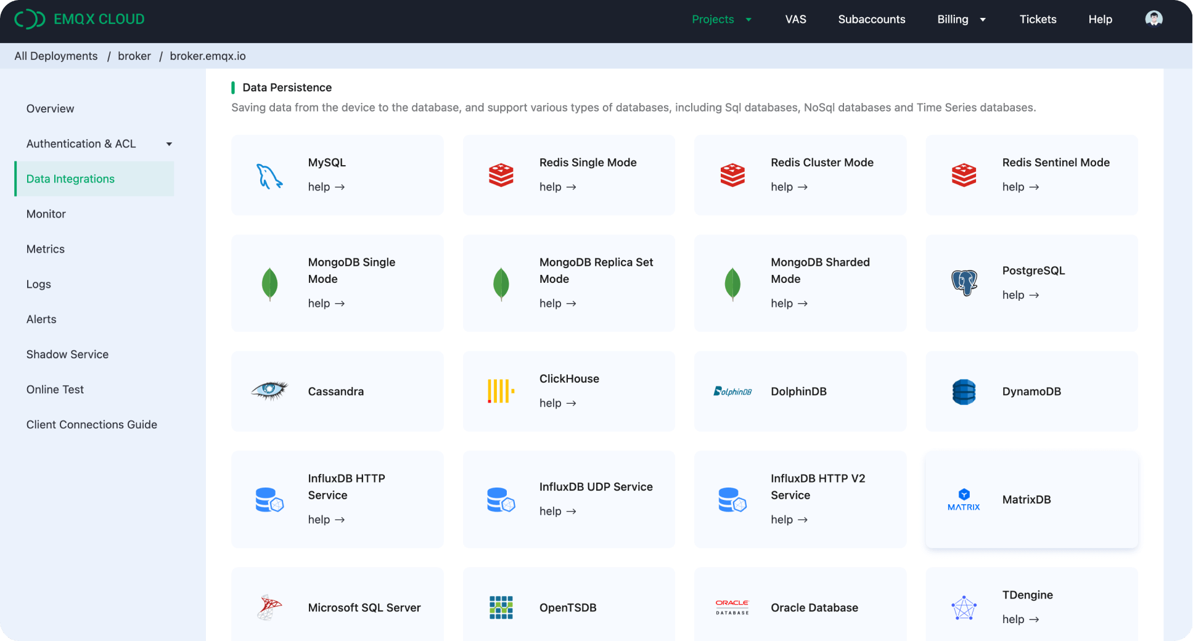Click the MatrixDB logo icon

[x=964, y=500]
